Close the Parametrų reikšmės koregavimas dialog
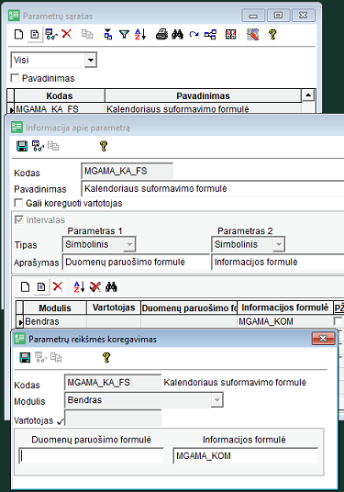Screen dimensions: 344x492 click(323, 338)
